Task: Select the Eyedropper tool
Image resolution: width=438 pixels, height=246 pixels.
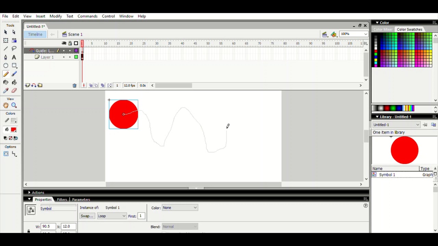Action: point(5,91)
